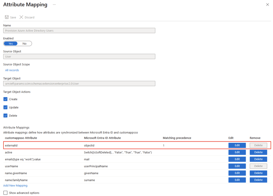Image resolution: width=273 pixels, height=196 pixels.
Task: Delete the active attribute mapping
Action: coord(258,152)
